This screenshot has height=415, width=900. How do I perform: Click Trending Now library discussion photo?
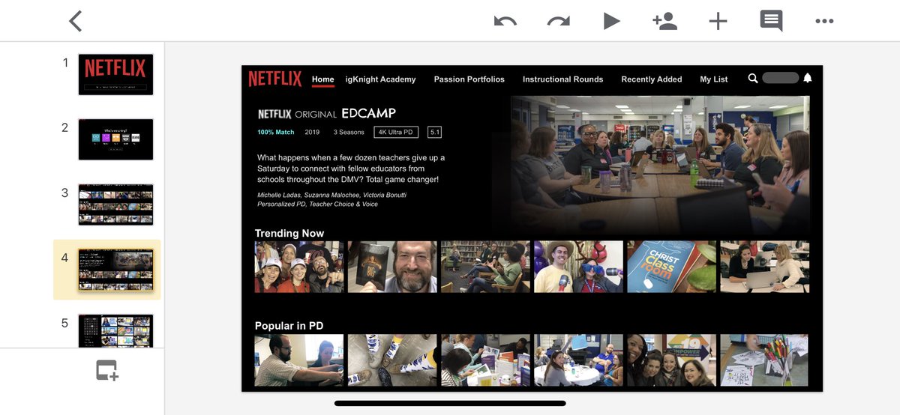(x=485, y=267)
